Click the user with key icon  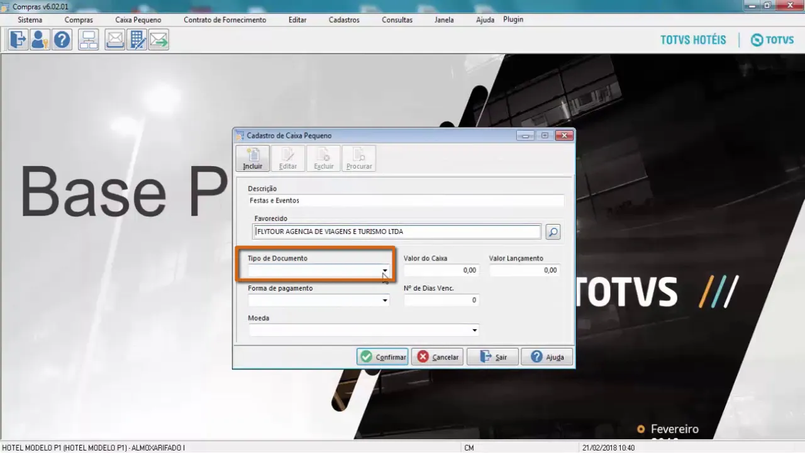(x=40, y=40)
